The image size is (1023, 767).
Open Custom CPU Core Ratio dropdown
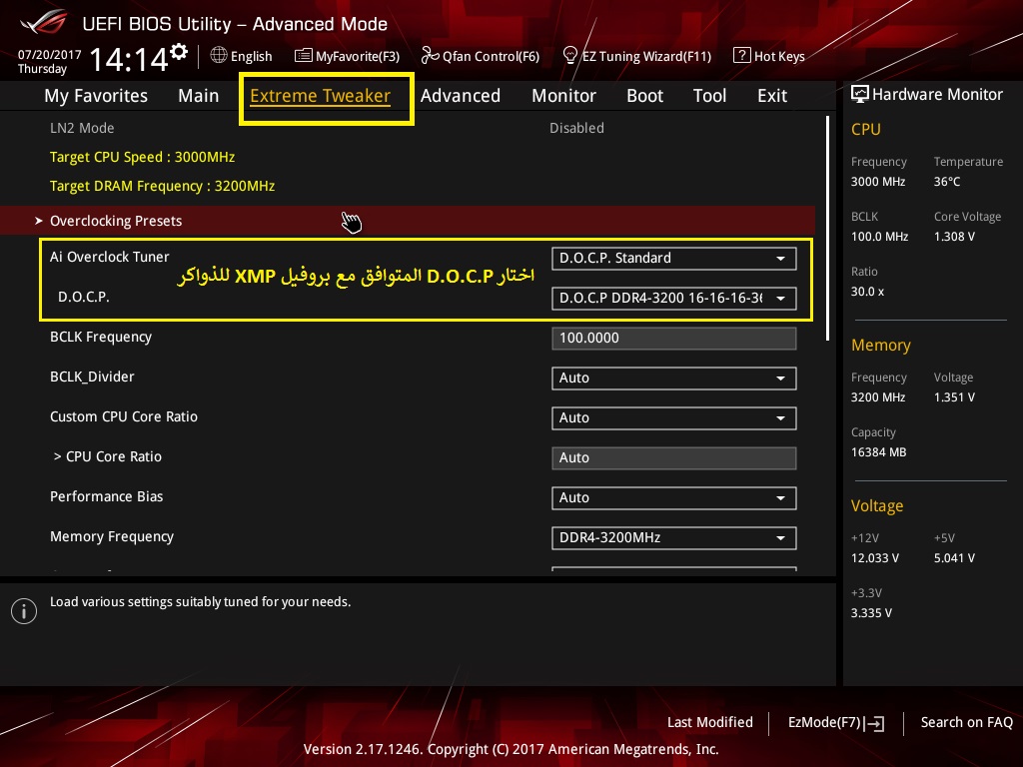tap(674, 418)
